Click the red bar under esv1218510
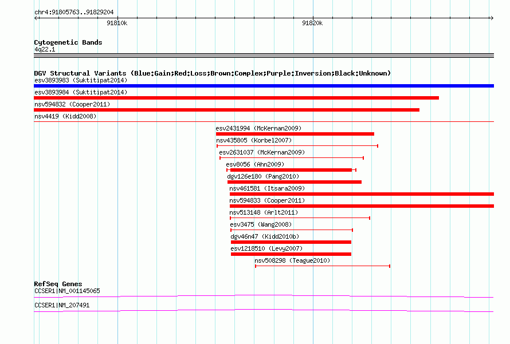Viewport: 510px width, 344px height. click(x=291, y=254)
